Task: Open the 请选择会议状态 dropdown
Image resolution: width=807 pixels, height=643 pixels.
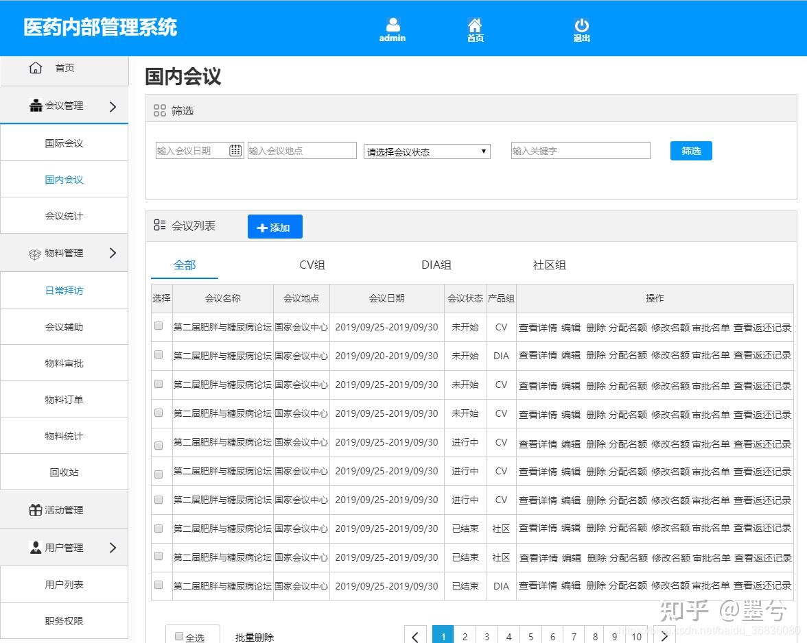Action: [x=427, y=151]
